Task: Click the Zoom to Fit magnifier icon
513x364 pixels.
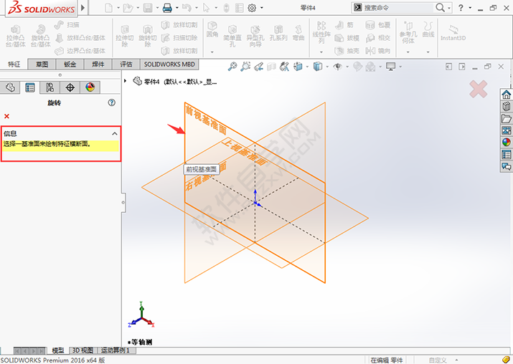Action: click(232, 67)
